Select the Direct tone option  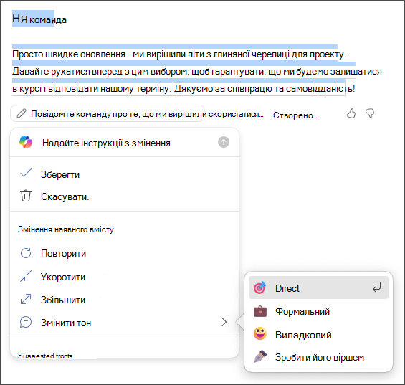coord(318,287)
